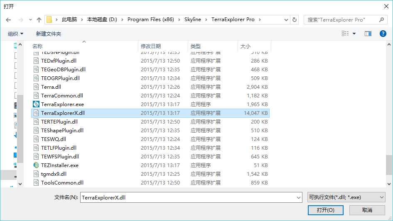Open the file name dropdown arrow

click(299, 197)
